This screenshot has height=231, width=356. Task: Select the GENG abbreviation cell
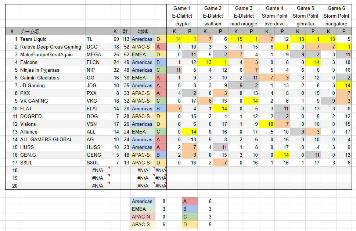tap(98, 155)
